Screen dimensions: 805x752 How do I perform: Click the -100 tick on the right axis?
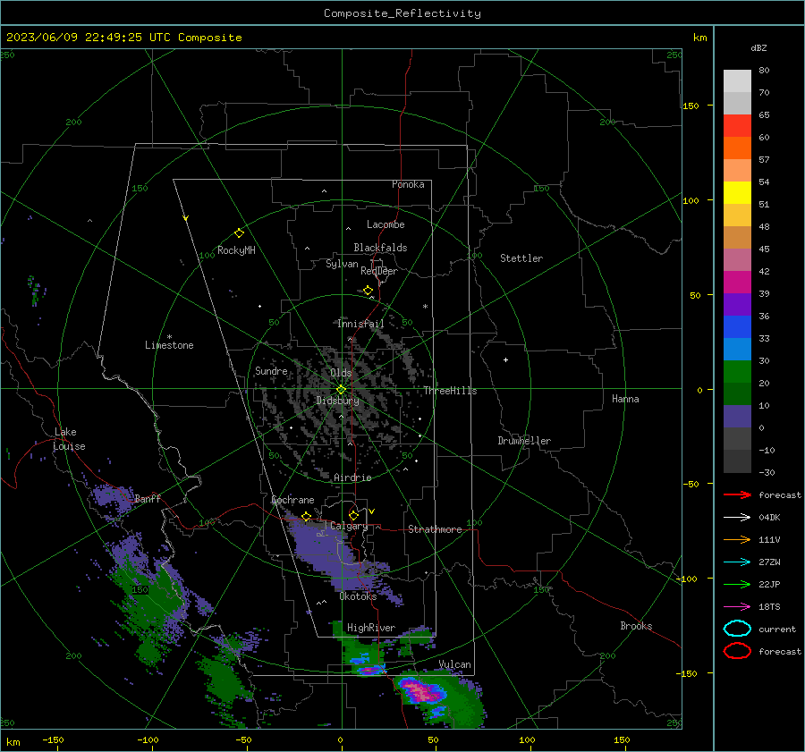tap(688, 579)
